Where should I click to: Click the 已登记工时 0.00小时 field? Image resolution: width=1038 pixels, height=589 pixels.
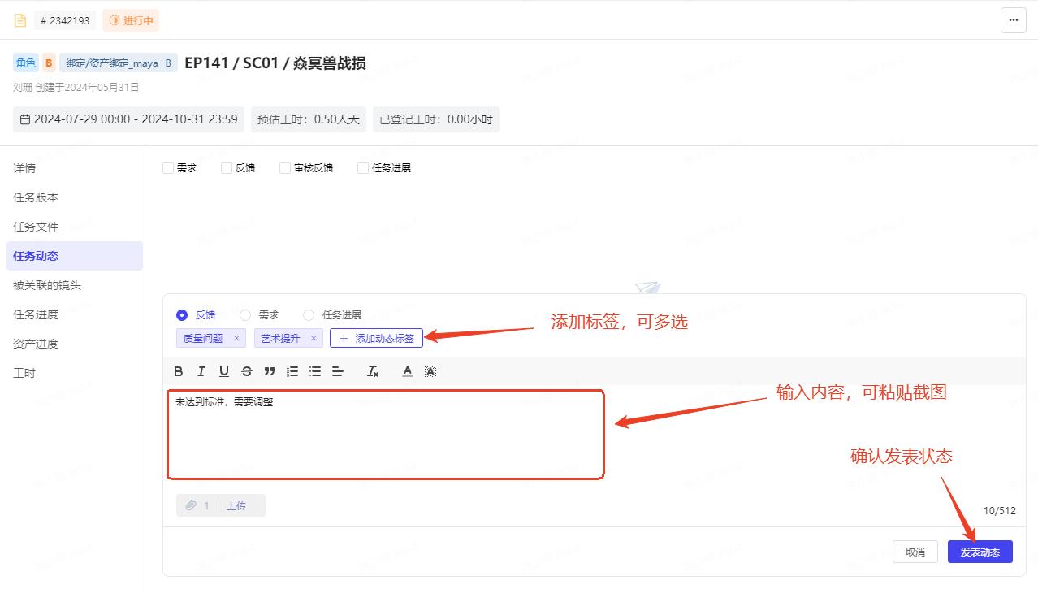tap(436, 119)
